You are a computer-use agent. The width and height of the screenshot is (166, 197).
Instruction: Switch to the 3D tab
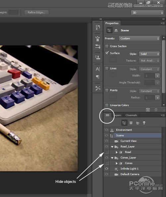pos(107,115)
